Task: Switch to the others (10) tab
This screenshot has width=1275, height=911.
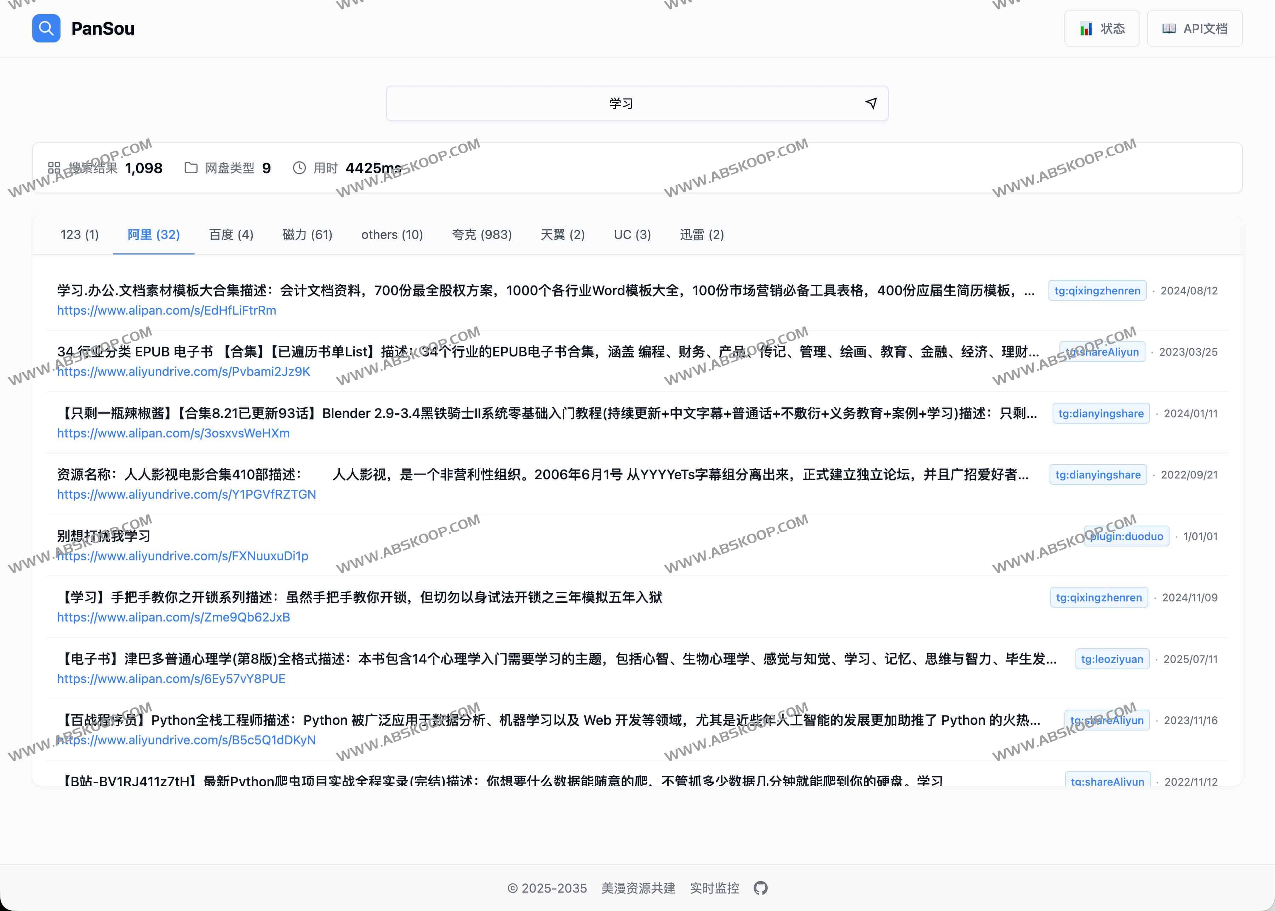Action: pos(391,235)
